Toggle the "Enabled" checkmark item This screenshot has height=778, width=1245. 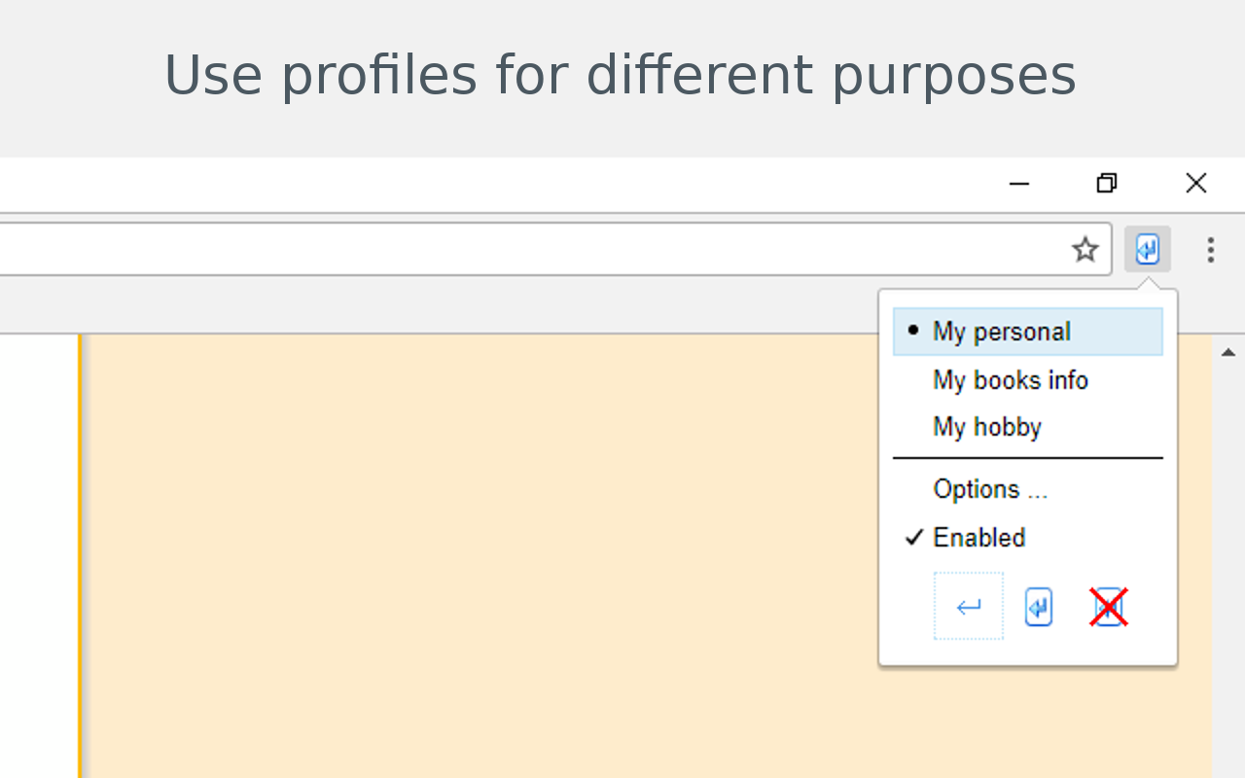pos(978,538)
